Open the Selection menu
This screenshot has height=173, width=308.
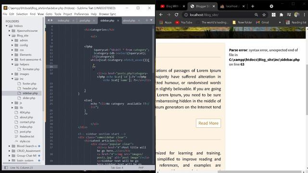click(22, 14)
